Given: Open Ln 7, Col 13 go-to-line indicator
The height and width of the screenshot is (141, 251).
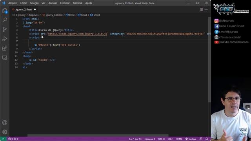Looking at the screenshot, I should point(135,139).
